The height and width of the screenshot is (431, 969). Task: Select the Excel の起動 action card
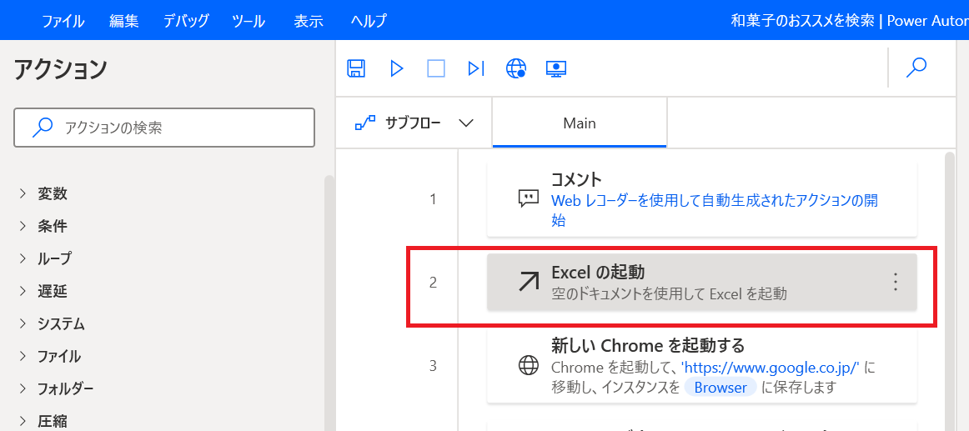(702, 282)
